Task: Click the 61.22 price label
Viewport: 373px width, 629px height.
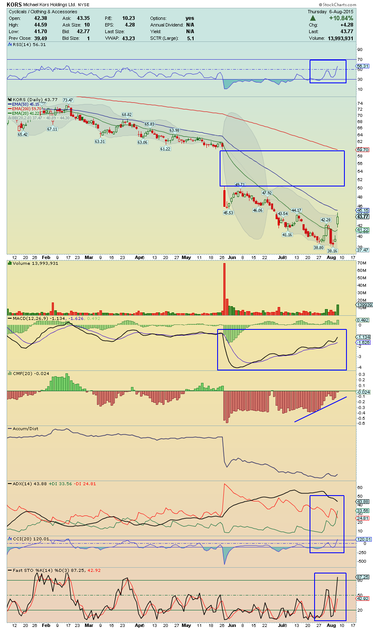Action: coord(165,149)
